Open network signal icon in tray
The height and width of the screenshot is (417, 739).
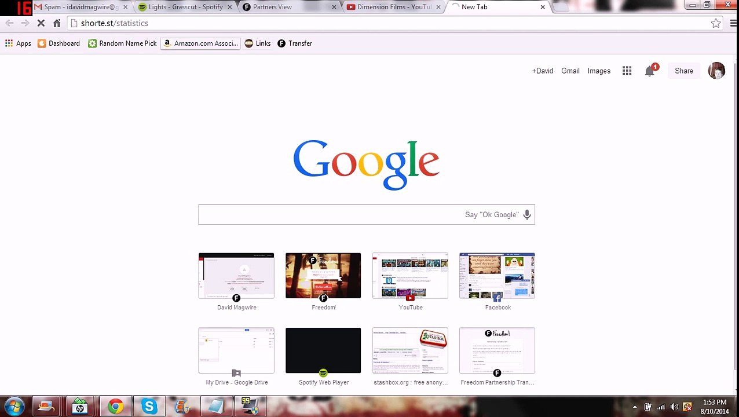(x=661, y=407)
